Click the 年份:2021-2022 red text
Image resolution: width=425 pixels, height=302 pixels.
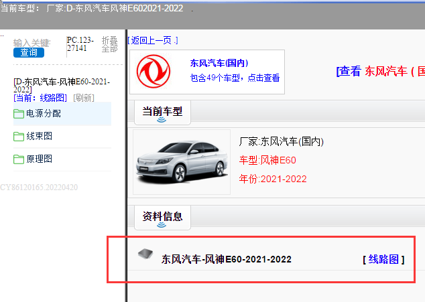[x=273, y=179]
